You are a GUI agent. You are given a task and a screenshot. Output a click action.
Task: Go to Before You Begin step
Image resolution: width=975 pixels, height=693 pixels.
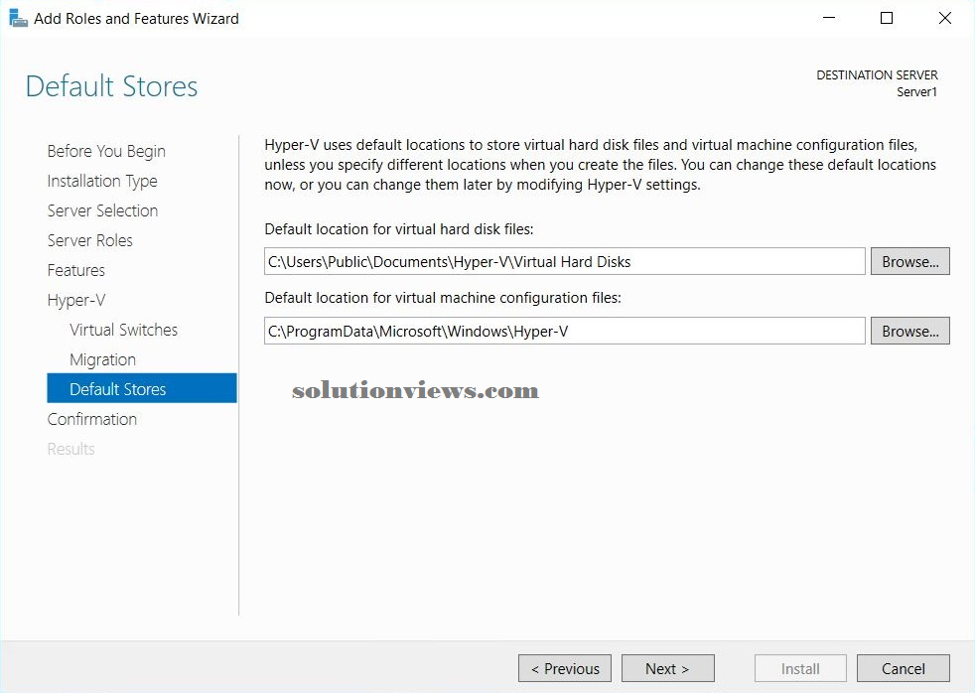[106, 151]
